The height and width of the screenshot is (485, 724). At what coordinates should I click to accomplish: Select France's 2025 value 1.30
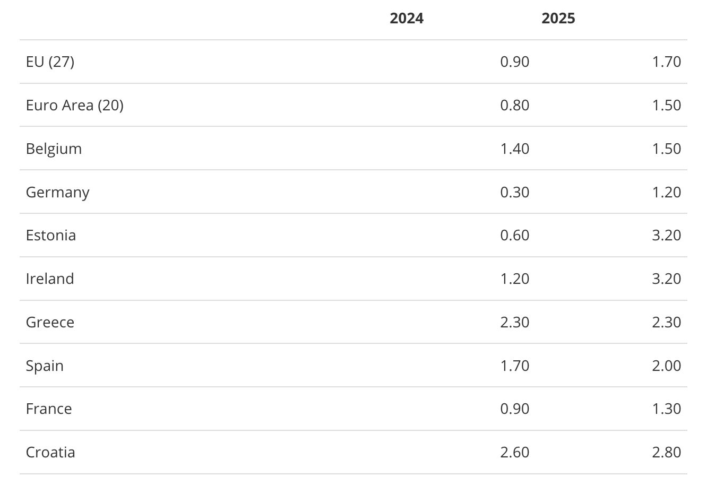click(x=667, y=409)
